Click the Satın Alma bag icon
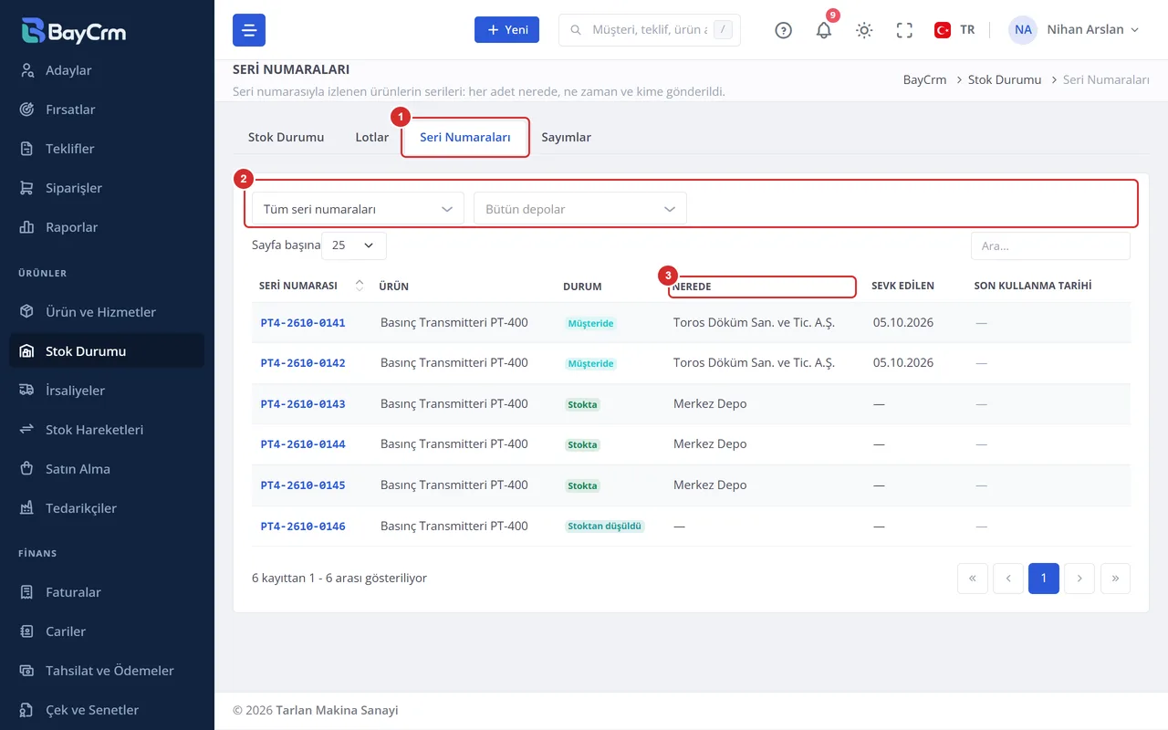 point(27,469)
